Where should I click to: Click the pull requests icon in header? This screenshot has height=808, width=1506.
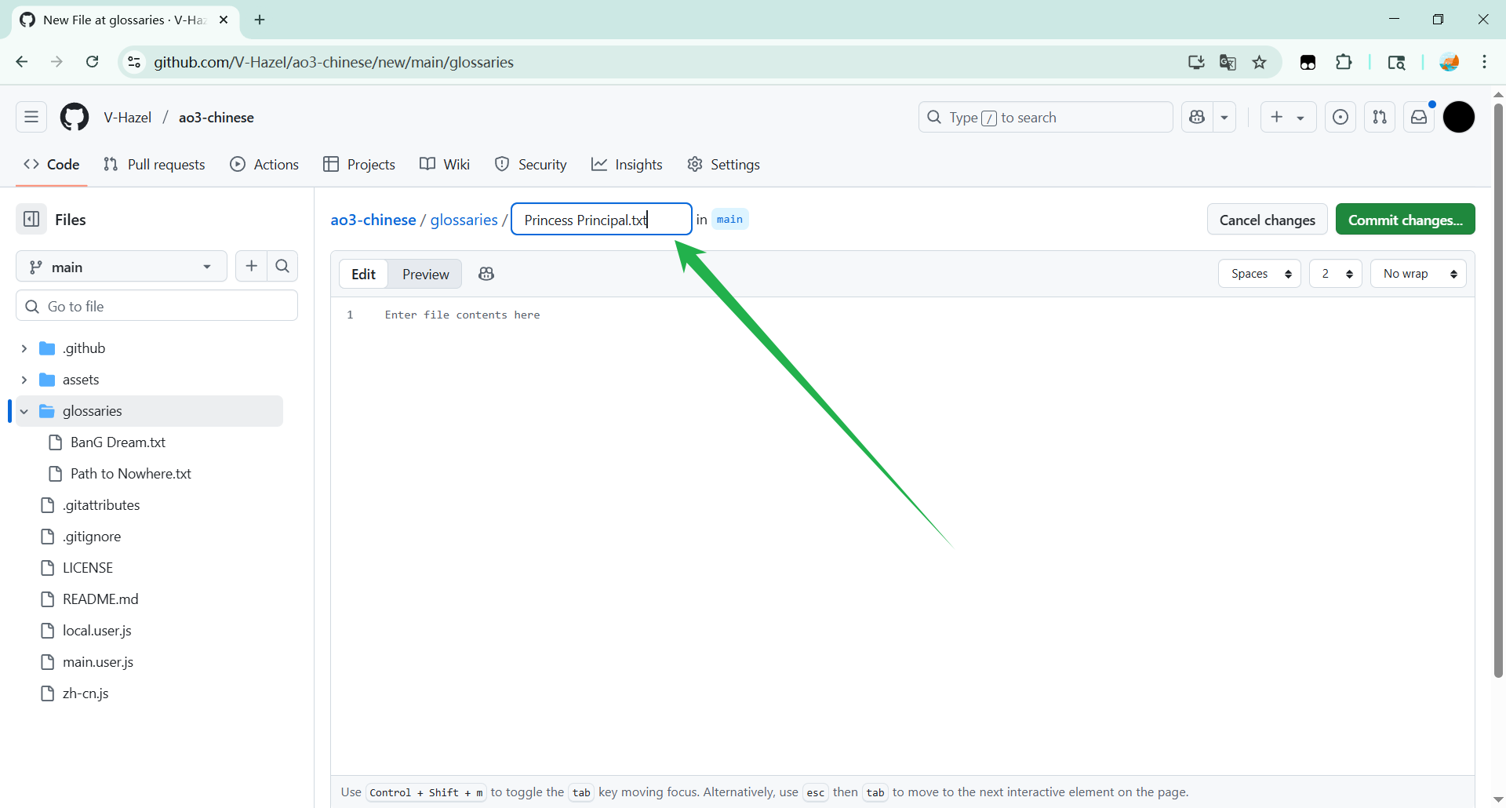[1380, 118]
